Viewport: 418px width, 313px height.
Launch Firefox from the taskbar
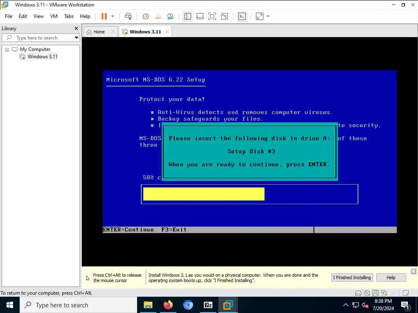168,305
